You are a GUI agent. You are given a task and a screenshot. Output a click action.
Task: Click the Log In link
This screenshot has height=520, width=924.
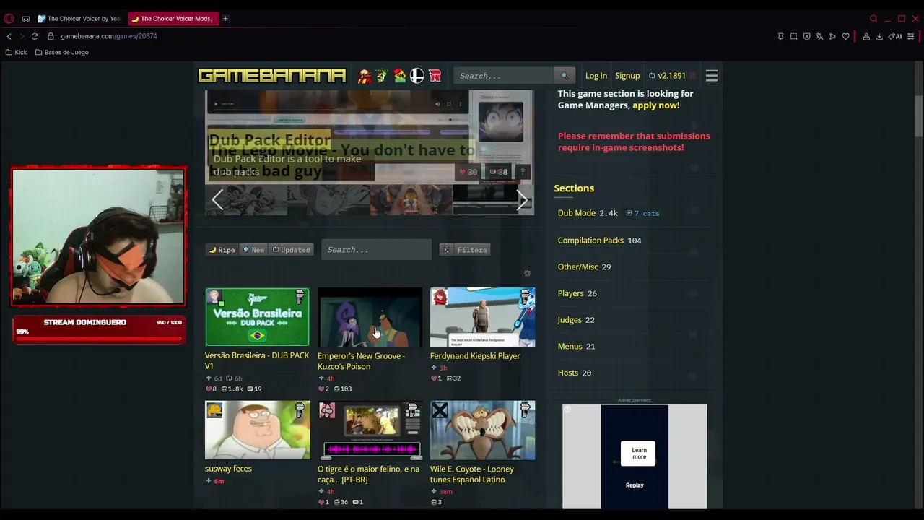tap(596, 76)
